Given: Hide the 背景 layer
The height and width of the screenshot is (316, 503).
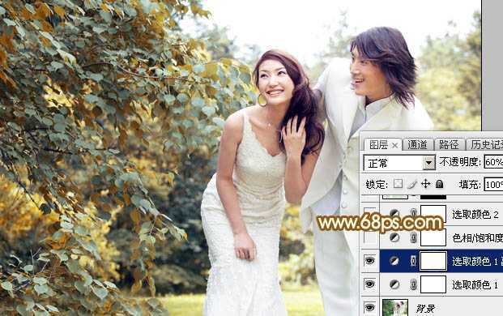Looking at the screenshot, I should click(x=369, y=308).
